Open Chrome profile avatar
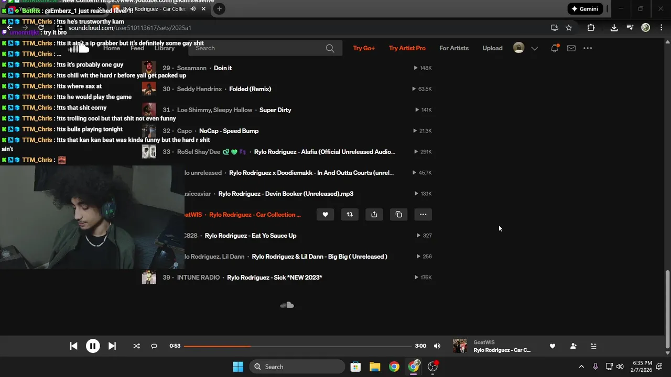Image resolution: width=671 pixels, height=377 pixels. pyautogui.click(x=646, y=28)
